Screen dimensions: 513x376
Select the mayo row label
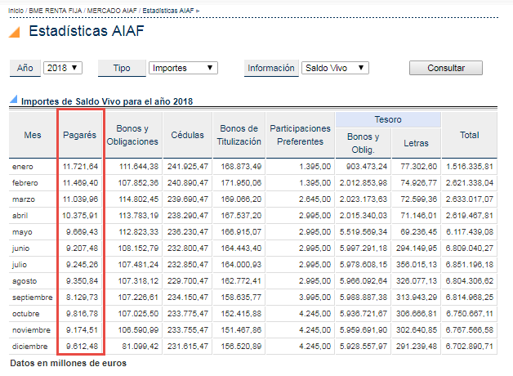tap(22, 232)
